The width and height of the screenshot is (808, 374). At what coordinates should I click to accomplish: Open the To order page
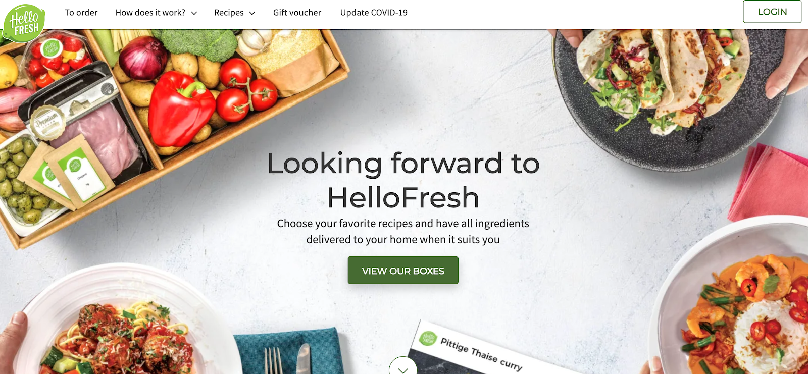81,13
